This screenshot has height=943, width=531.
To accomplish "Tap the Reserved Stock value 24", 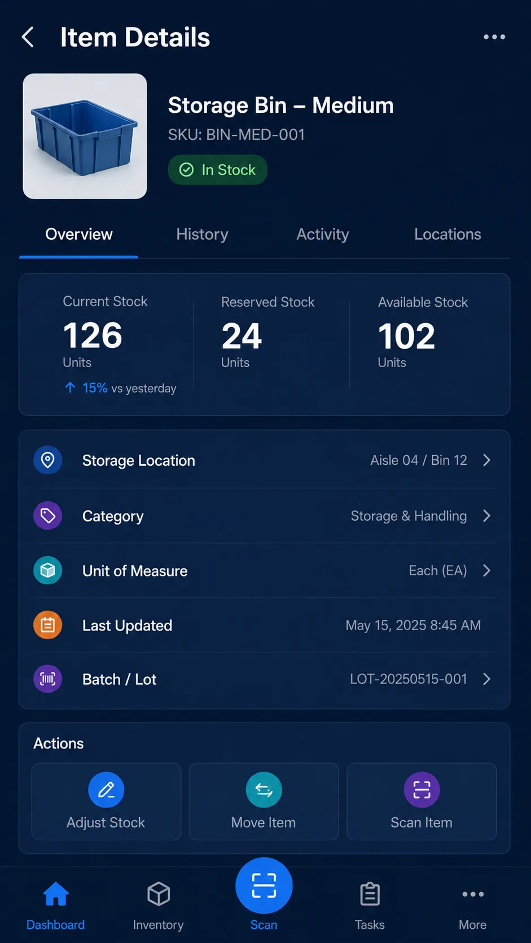I will (x=242, y=336).
